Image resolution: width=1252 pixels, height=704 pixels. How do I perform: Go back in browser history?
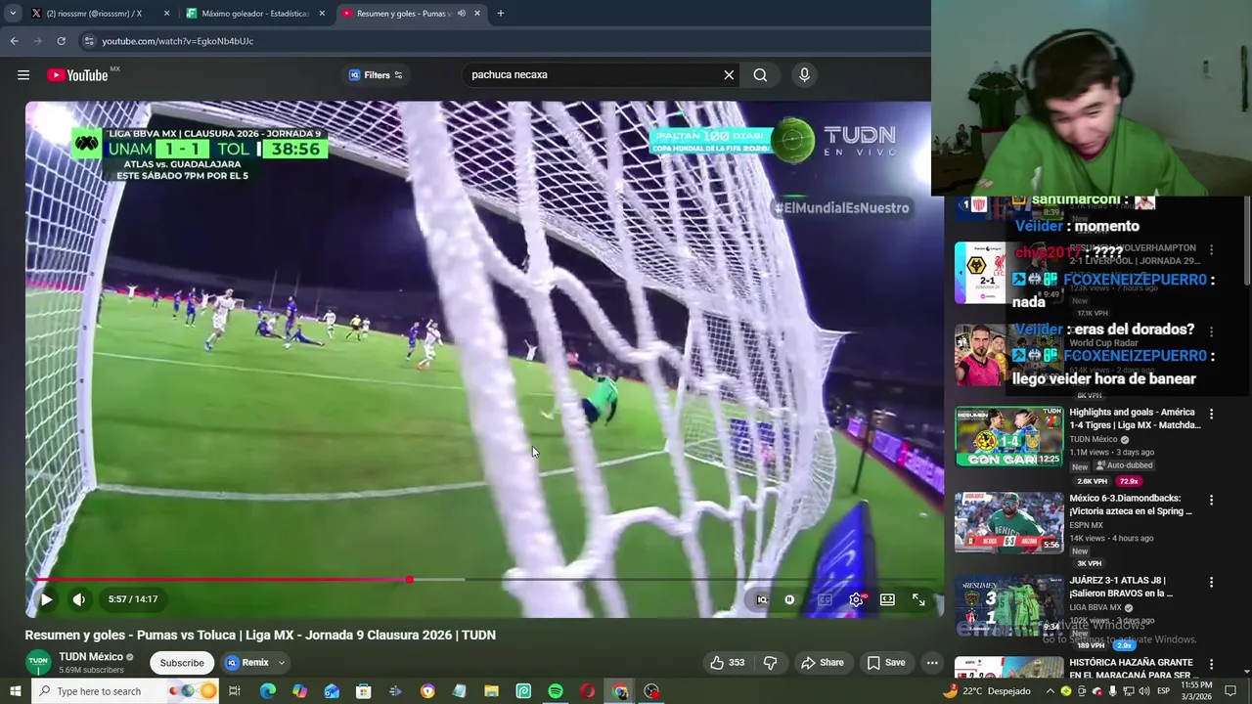coord(14,41)
